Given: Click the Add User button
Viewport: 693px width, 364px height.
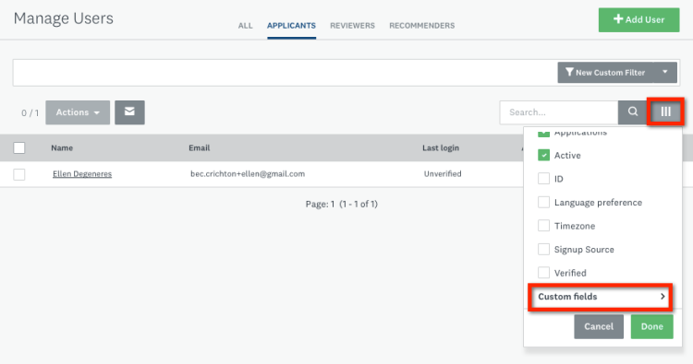Looking at the screenshot, I should click(x=638, y=20).
